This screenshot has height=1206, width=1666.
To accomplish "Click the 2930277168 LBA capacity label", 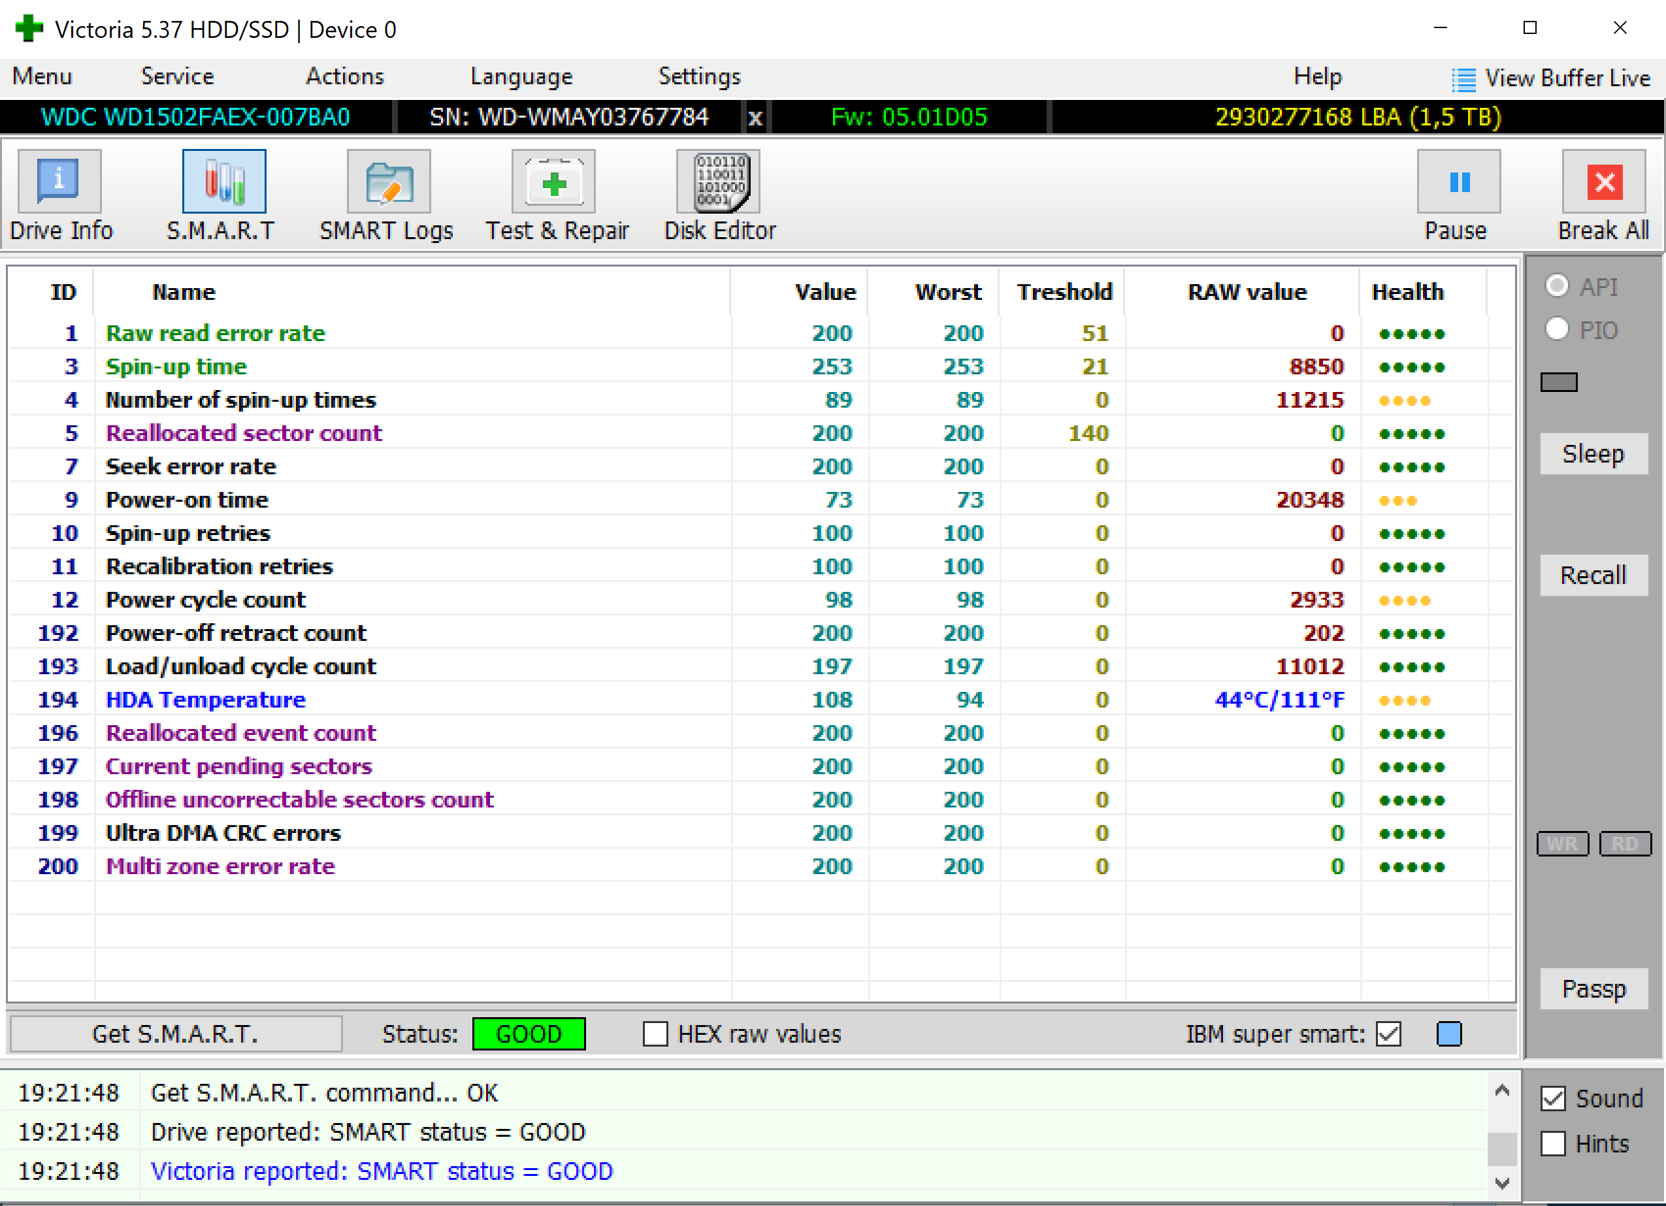I will point(1358,118).
